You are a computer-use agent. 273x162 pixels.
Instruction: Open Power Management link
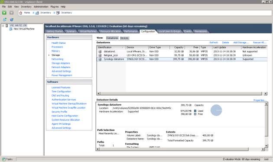[x=62, y=75]
